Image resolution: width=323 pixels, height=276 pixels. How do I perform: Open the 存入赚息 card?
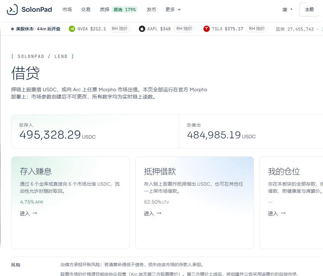point(70,202)
